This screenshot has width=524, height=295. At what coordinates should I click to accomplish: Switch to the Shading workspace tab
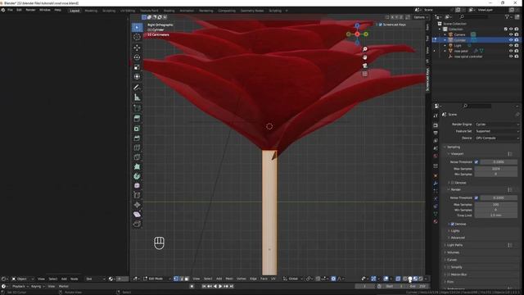(169, 11)
